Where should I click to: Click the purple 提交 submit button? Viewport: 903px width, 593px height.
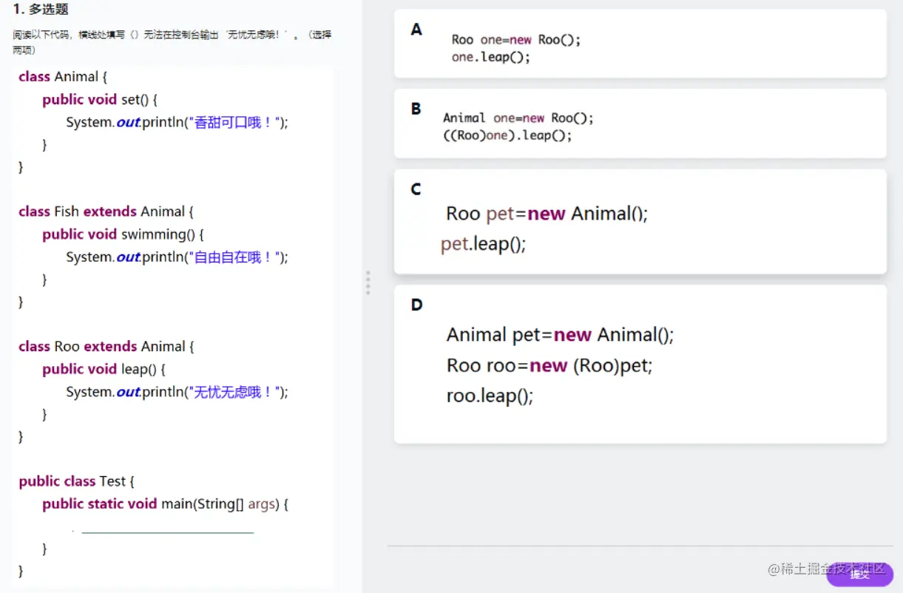(x=859, y=574)
